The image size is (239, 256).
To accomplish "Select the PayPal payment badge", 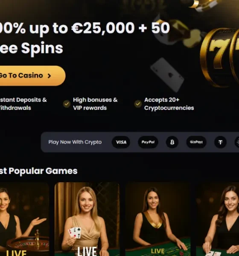I will [x=148, y=142].
